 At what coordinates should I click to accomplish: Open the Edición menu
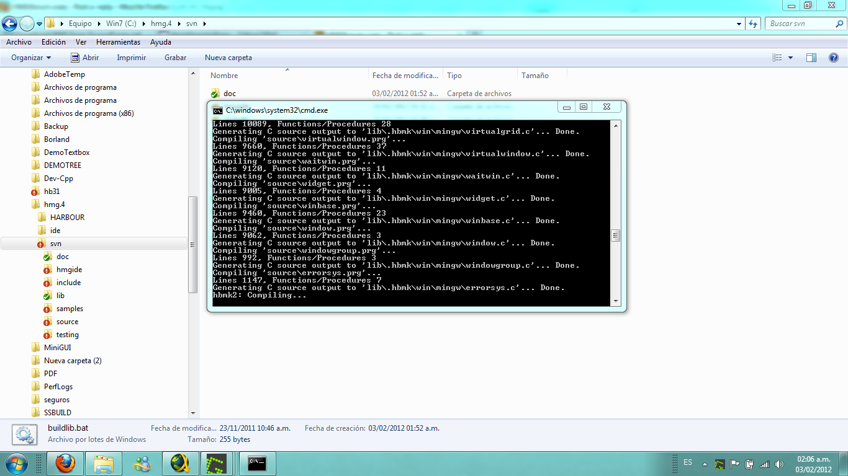click(x=53, y=42)
